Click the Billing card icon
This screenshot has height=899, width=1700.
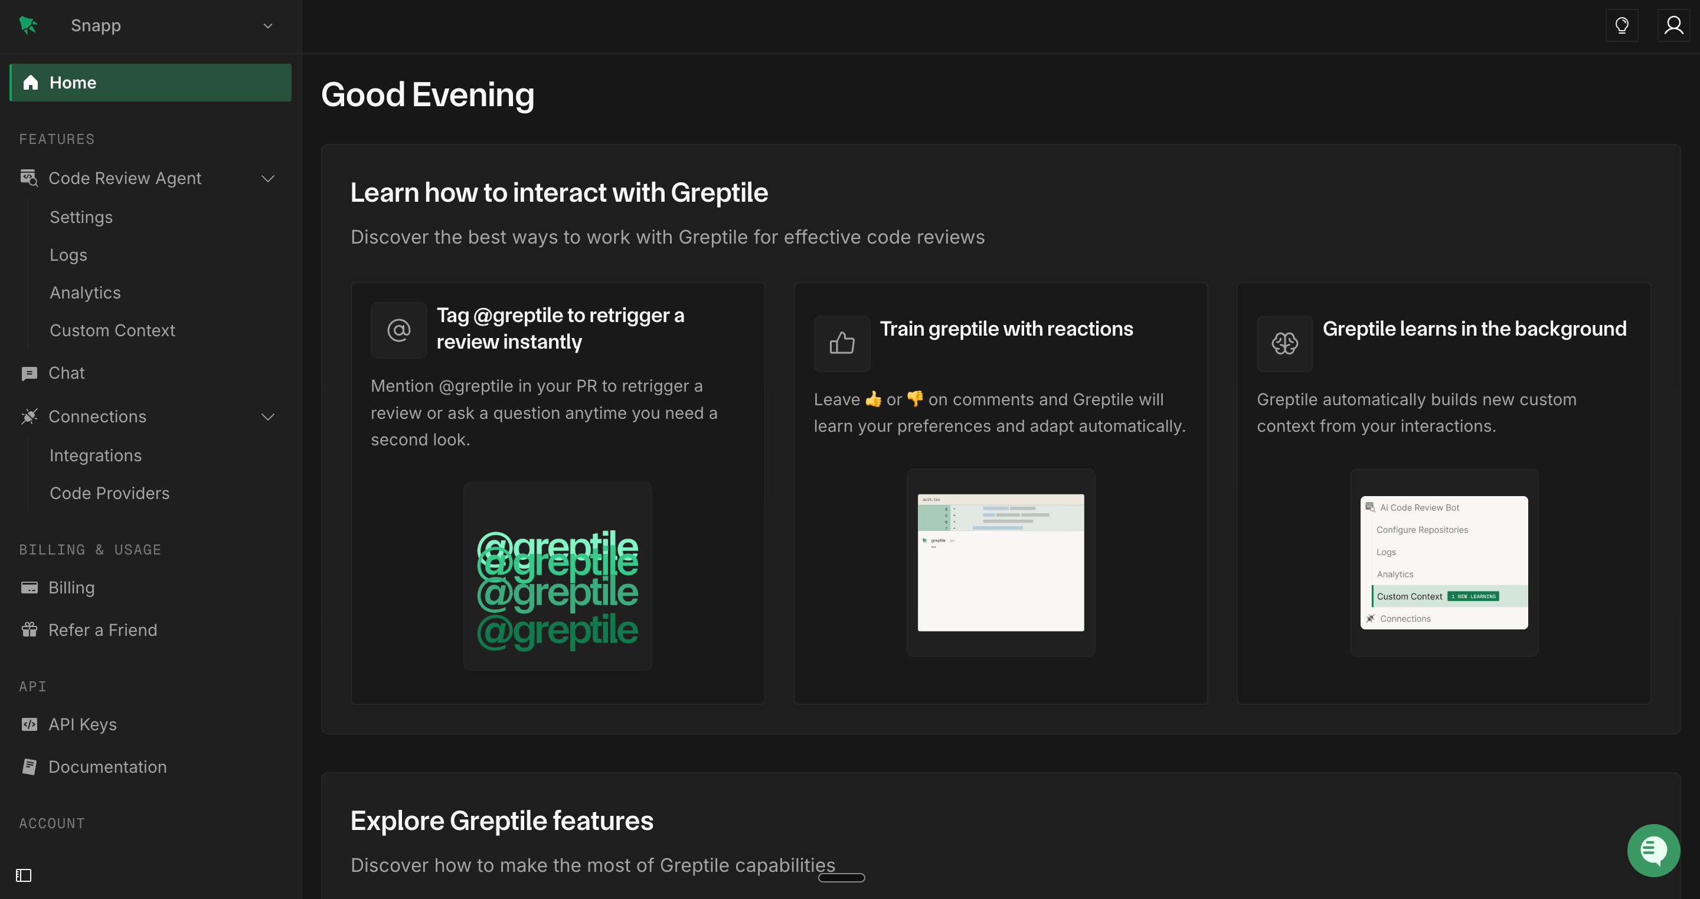(x=29, y=587)
